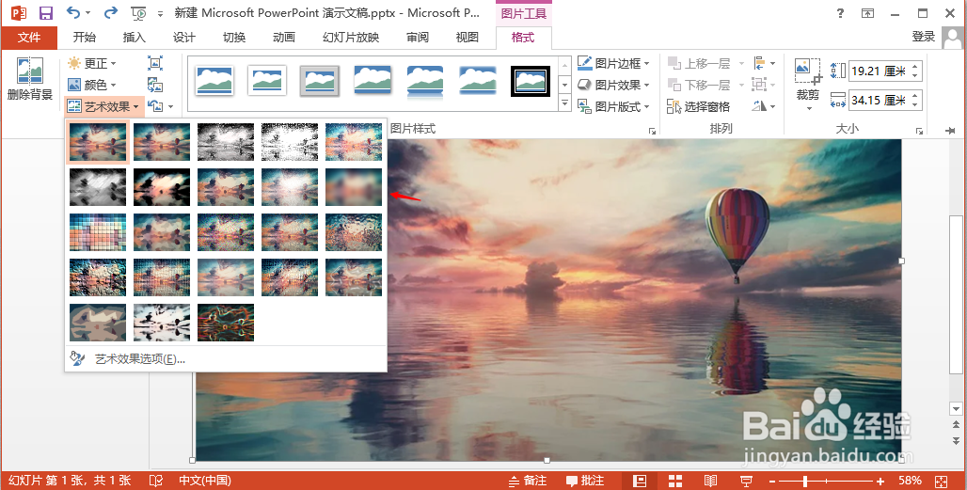
Task: Jump to previous slide with double-up arrow
Action: pos(957,425)
